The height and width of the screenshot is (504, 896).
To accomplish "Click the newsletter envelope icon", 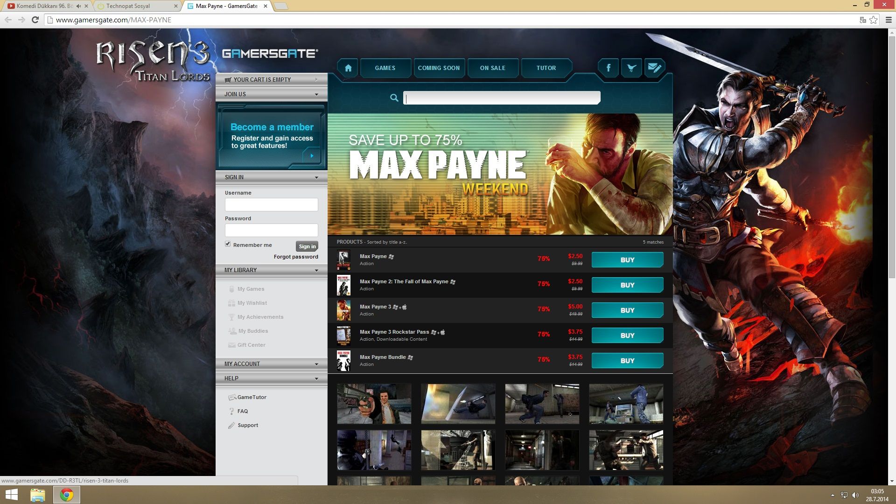I will (x=654, y=68).
